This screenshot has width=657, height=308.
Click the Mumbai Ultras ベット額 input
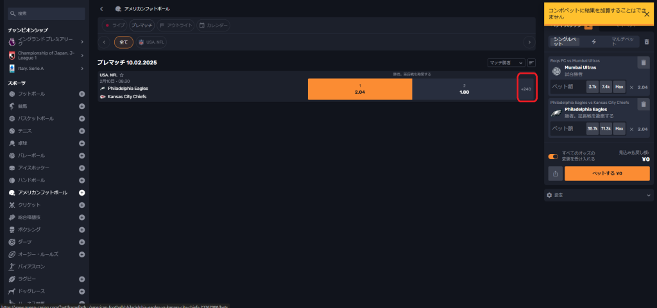click(x=567, y=87)
